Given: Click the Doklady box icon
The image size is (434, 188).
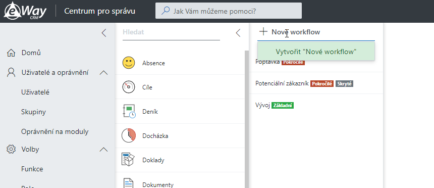Looking at the screenshot, I should click(128, 160).
